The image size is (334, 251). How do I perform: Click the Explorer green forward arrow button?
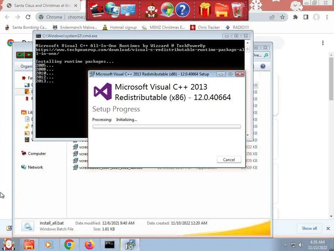pos(28,55)
